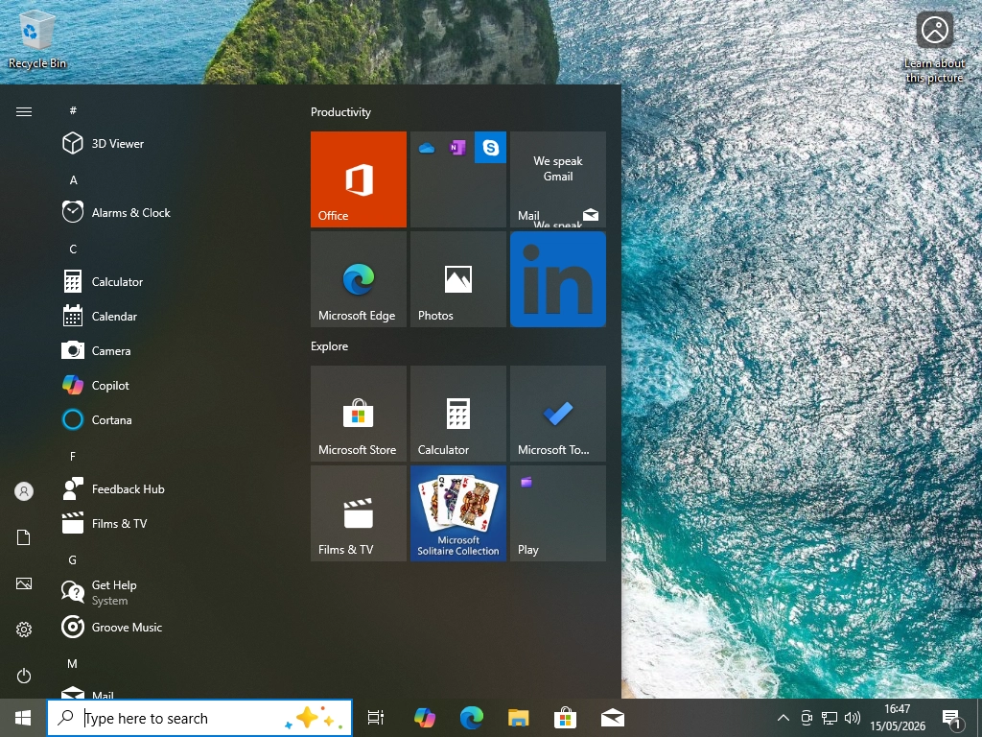Open network status tray icon
982x737 pixels.
click(x=830, y=718)
